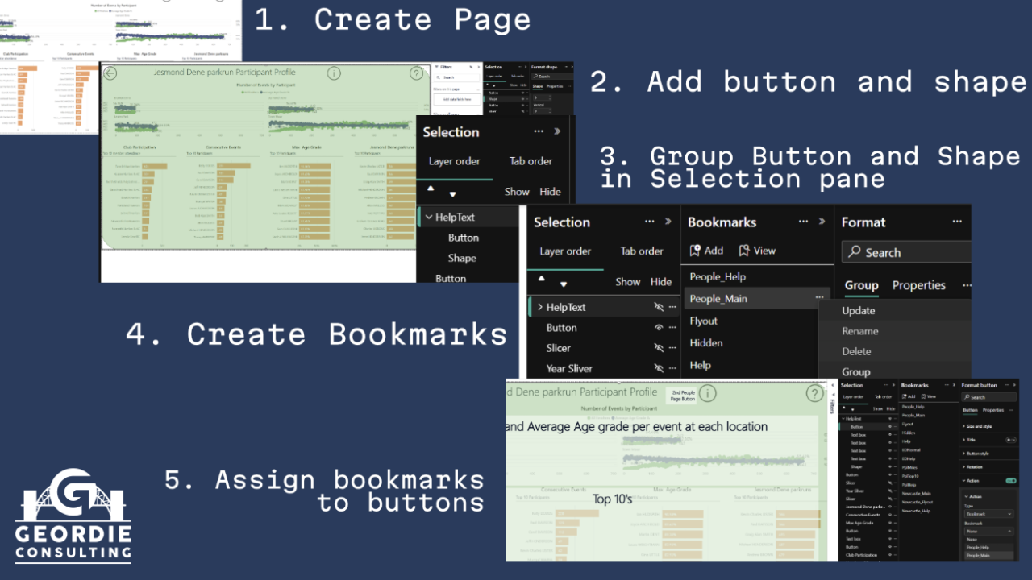Image resolution: width=1032 pixels, height=580 pixels.
Task: Toggle HelpText visibility eye in step 4 Selection pane
Action: (659, 307)
